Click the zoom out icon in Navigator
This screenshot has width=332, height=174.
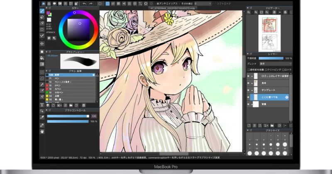pos(267,12)
